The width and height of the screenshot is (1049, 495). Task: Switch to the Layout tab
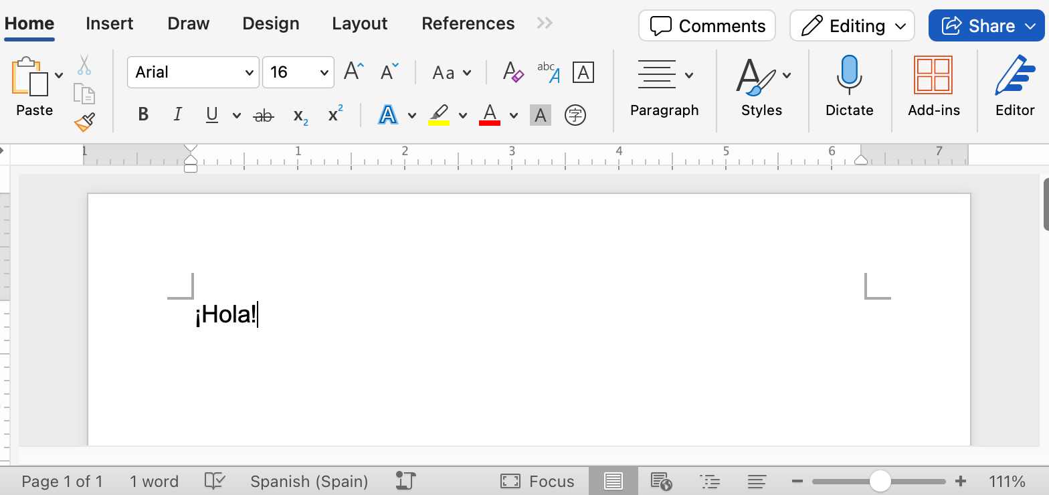point(360,24)
